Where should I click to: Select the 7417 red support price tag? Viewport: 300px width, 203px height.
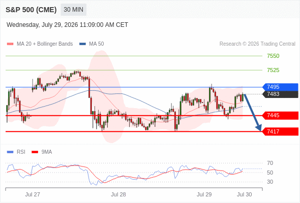(x=280, y=131)
